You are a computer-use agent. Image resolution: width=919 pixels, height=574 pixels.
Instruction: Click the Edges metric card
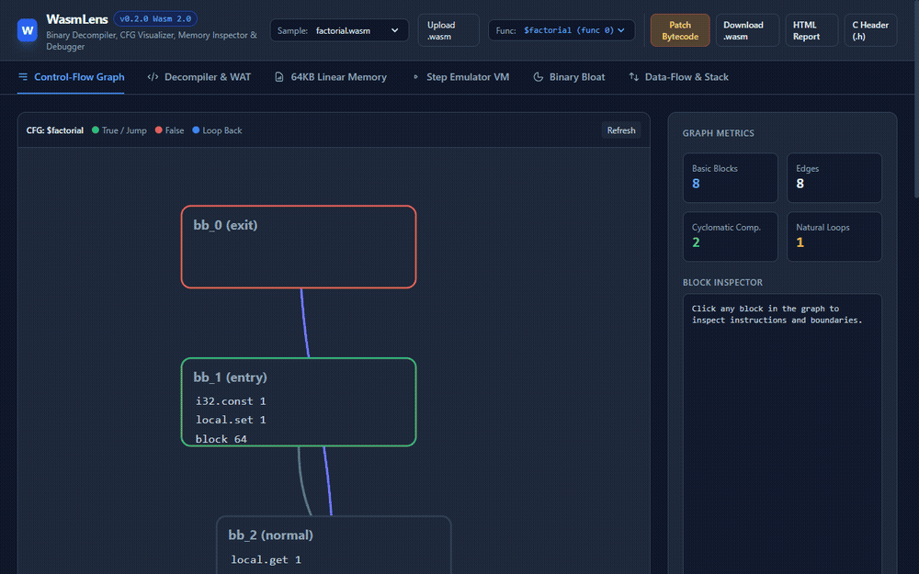tap(834, 177)
